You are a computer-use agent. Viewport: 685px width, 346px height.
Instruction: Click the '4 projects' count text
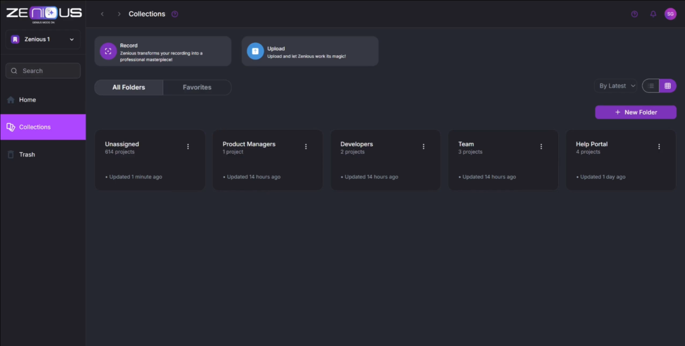pyautogui.click(x=588, y=152)
